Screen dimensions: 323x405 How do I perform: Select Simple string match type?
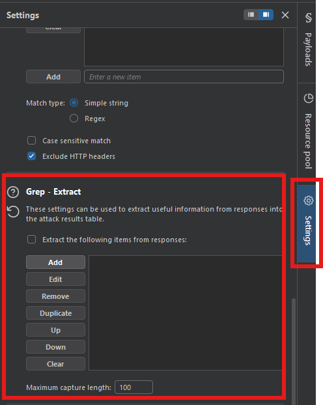74,103
